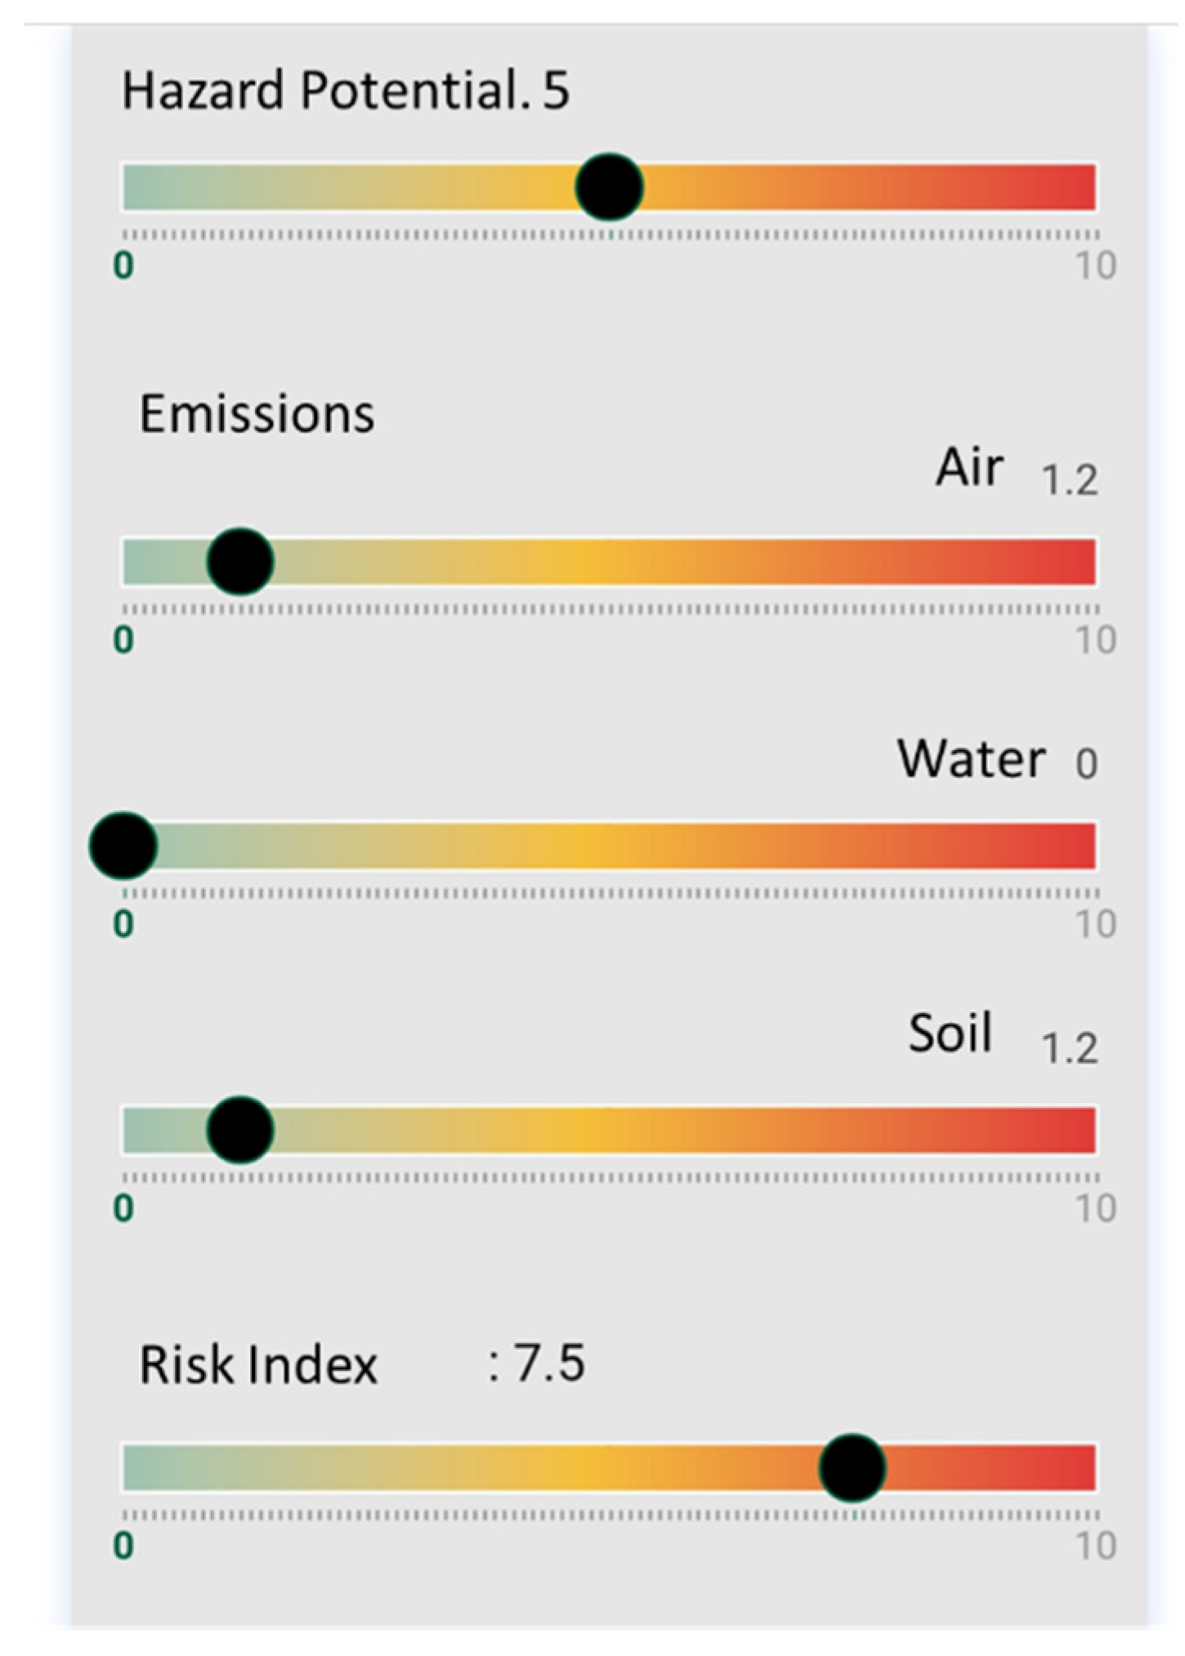Click the Soil emissions slider knob
This screenshot has width=1185, height=1656.
[x=239, y=1130]
